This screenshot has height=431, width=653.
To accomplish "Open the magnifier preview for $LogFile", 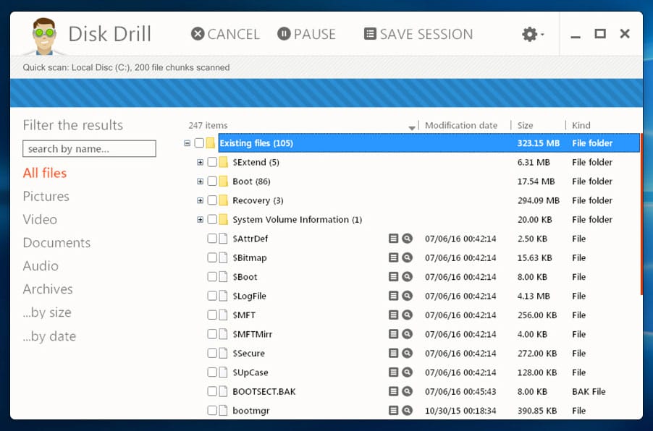I will pos(408,296).
